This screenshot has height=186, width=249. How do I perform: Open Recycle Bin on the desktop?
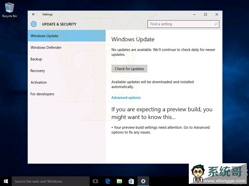click(10, 10)
